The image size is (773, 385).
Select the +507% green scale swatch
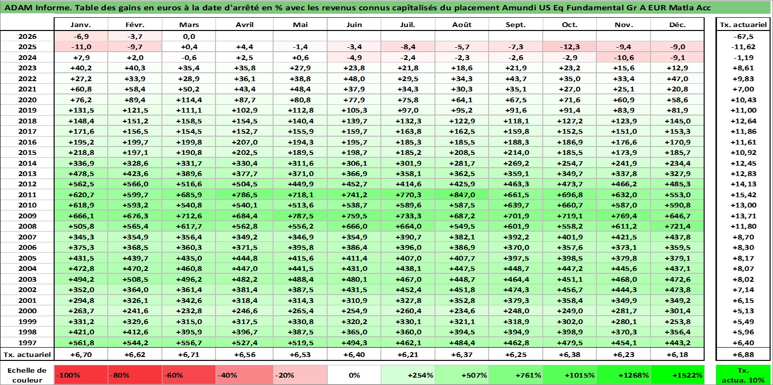click(462, 375)
